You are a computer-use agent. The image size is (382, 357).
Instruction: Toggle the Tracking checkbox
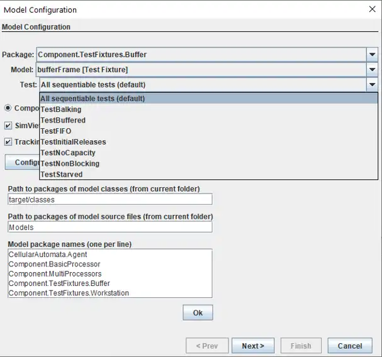8,142
